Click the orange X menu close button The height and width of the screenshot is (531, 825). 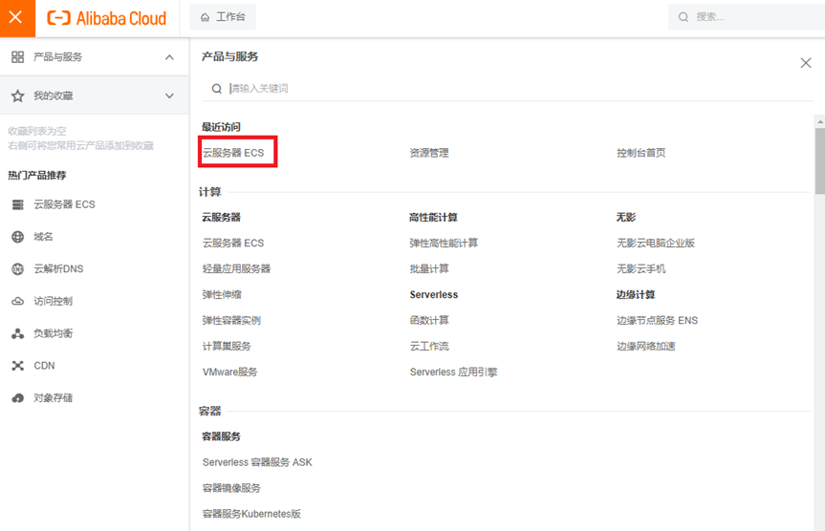click(17, 18)
